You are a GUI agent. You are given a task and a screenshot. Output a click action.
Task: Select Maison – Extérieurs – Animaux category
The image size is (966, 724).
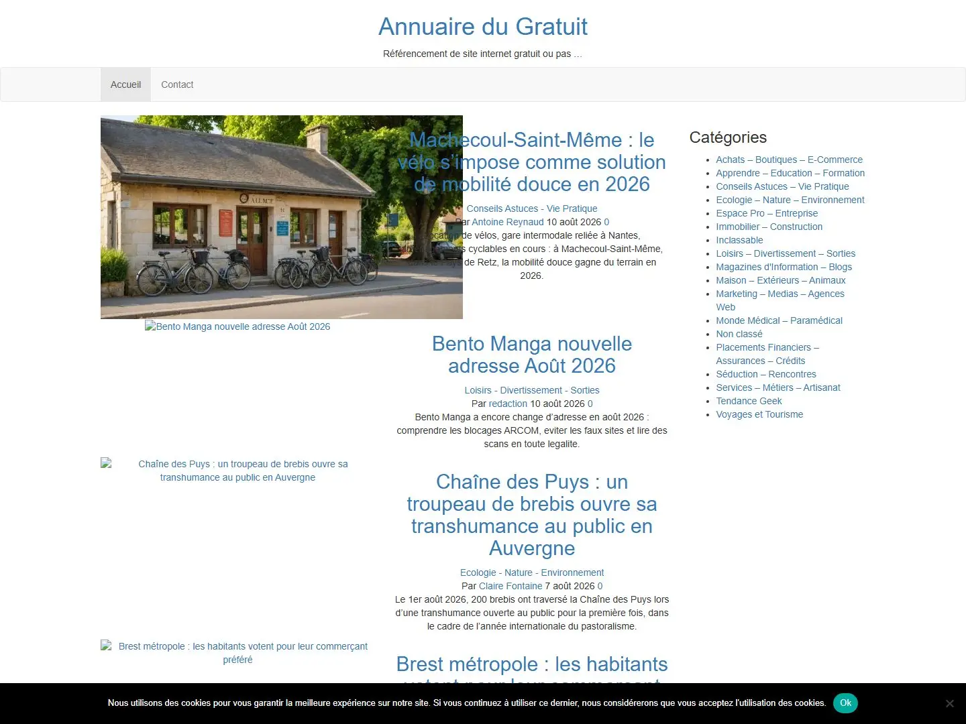tap(781, 280)
